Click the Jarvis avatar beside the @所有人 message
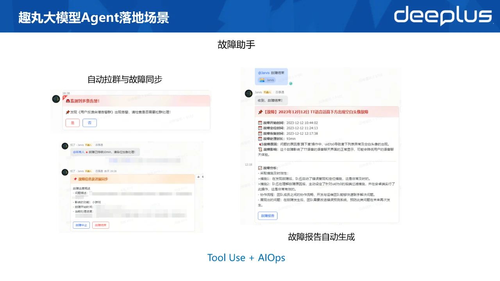The image size is (500, 281). (65, 146)
